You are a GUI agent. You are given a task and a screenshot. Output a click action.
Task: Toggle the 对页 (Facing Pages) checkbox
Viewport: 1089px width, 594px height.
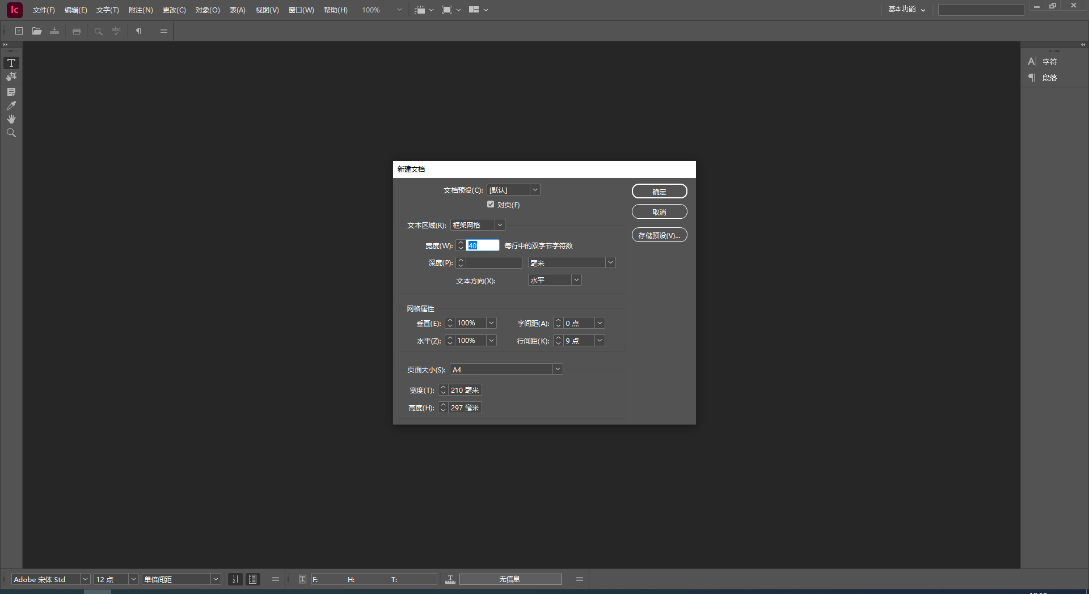coord(491,205)
